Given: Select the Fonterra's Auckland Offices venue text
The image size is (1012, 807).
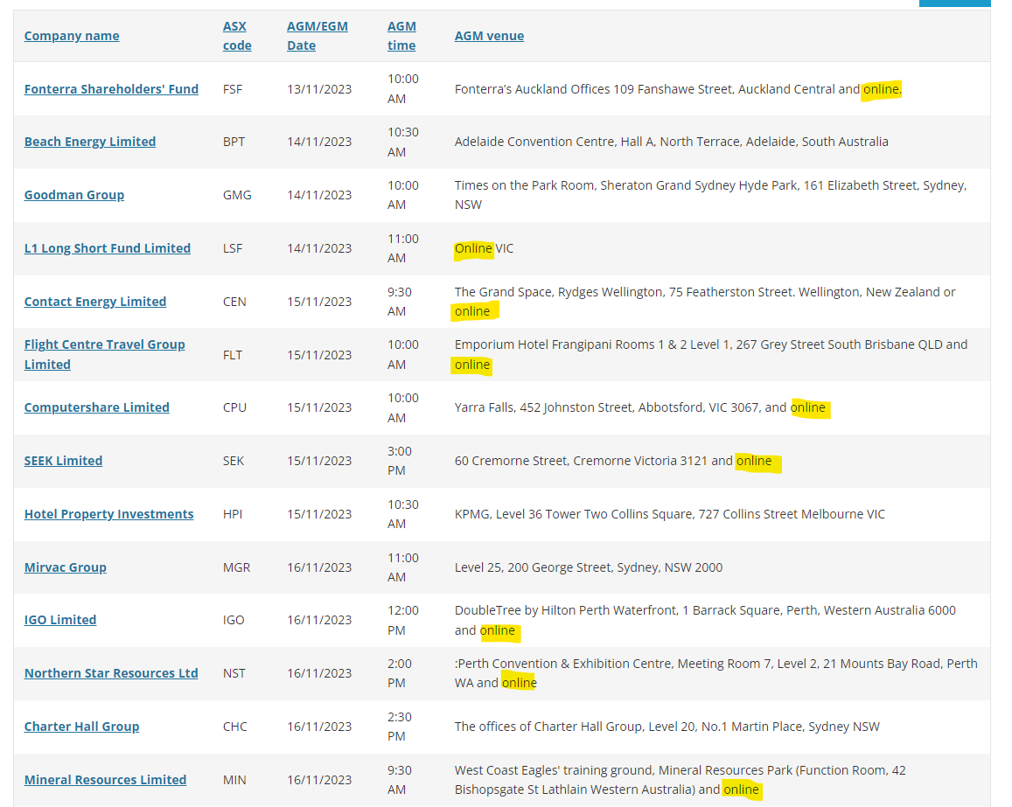Looking at the screenshot, I should tap(678, 89).
